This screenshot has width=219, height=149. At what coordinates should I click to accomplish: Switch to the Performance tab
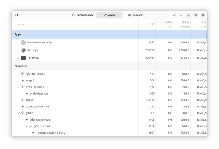(83, 15)
